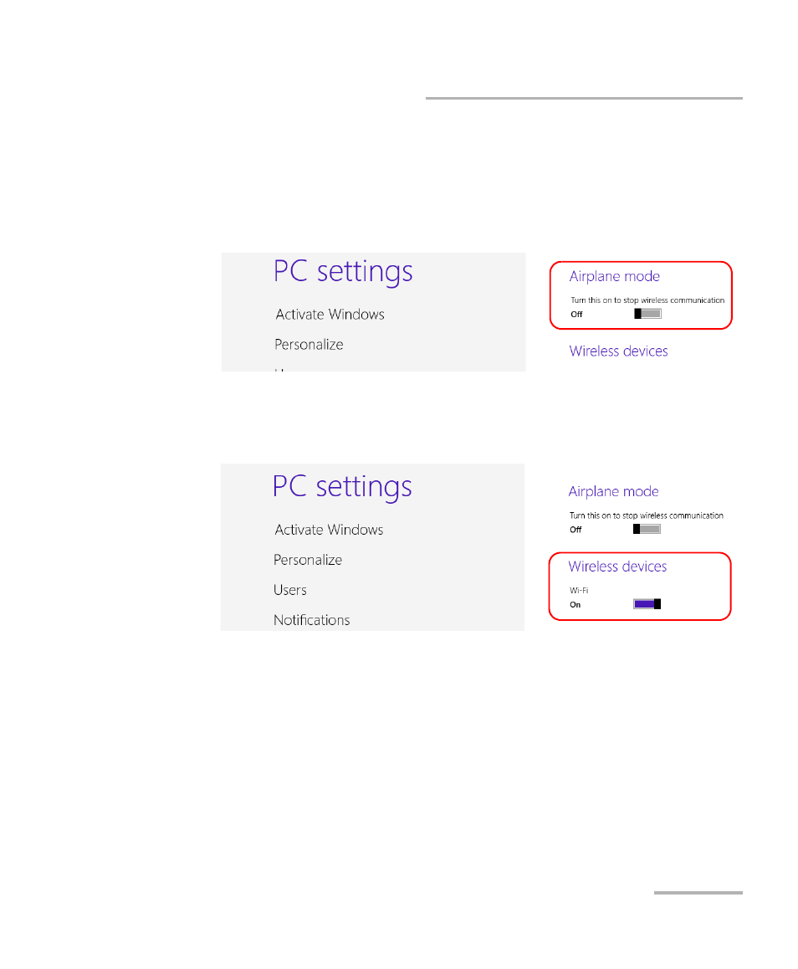
Task: Open Notifications in the PC settings list
Action: point(311,620)
